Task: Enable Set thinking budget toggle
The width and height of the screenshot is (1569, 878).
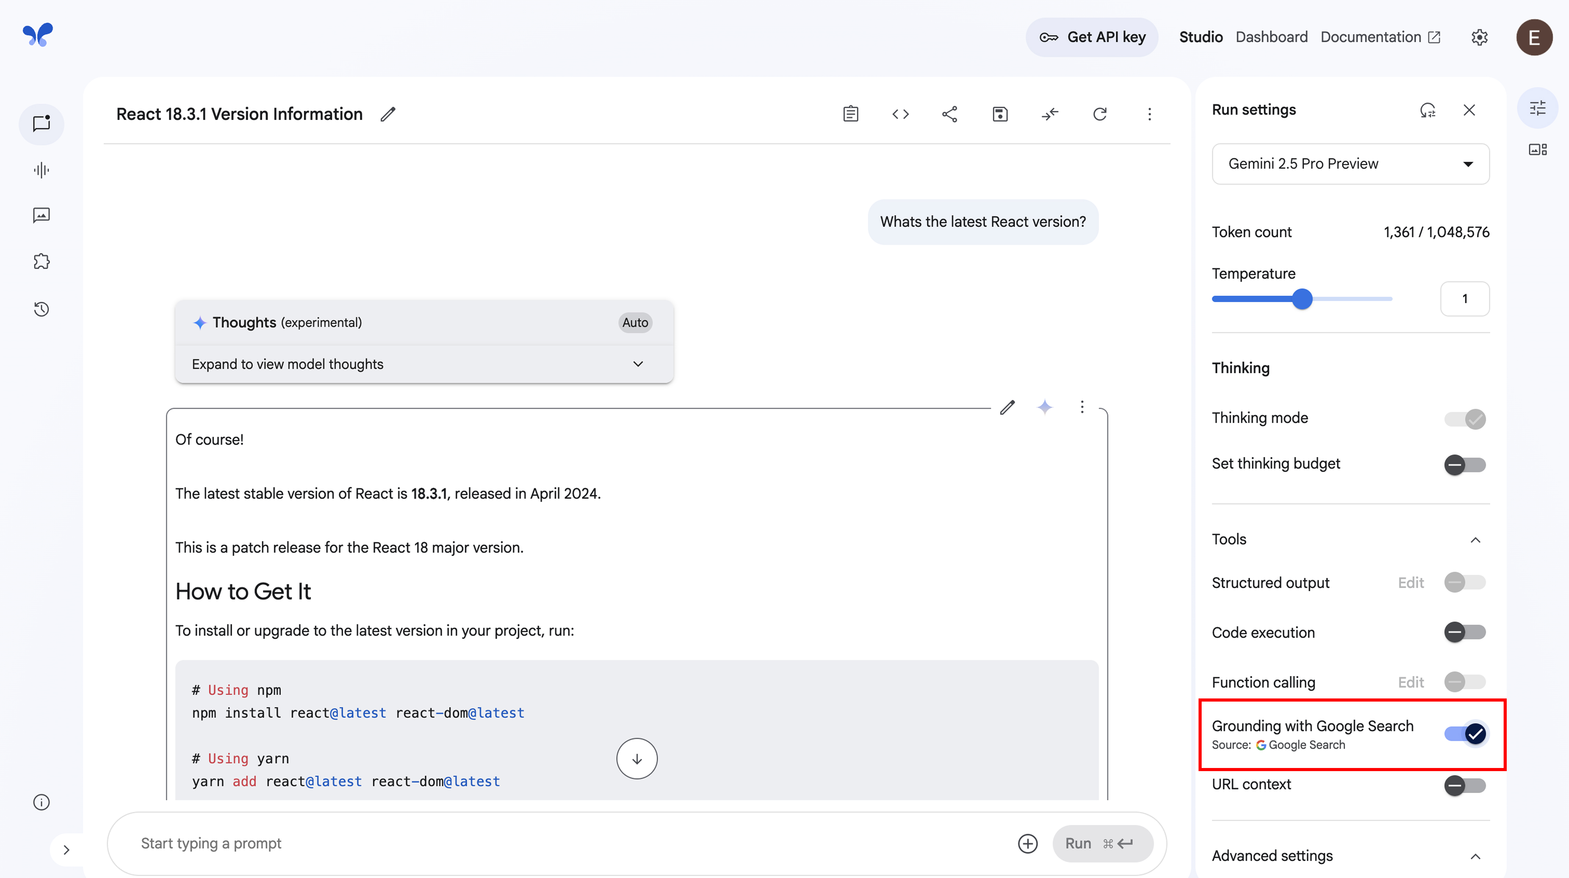Action: [x=1466, y=466]
